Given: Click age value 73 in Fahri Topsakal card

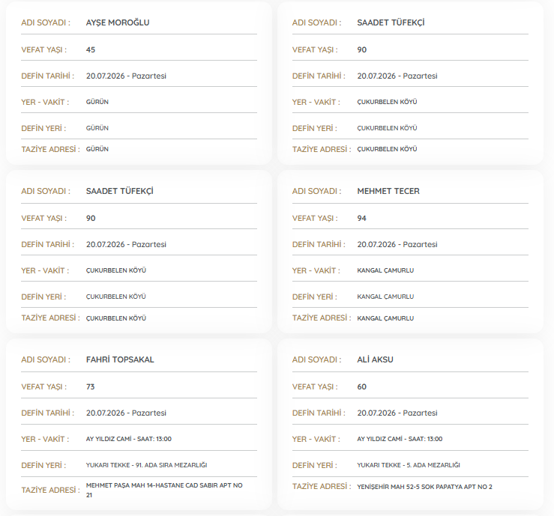Looking at the screenshot, I should (91, 387).
